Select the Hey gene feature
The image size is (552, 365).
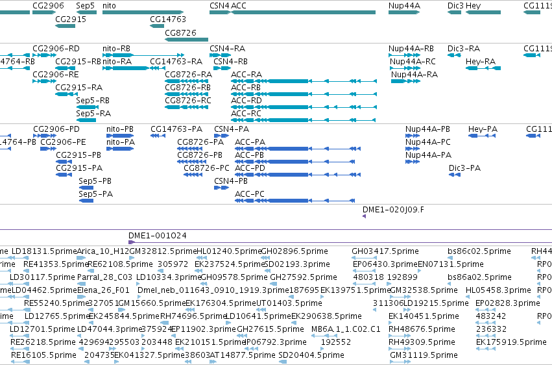click(483, 12)
